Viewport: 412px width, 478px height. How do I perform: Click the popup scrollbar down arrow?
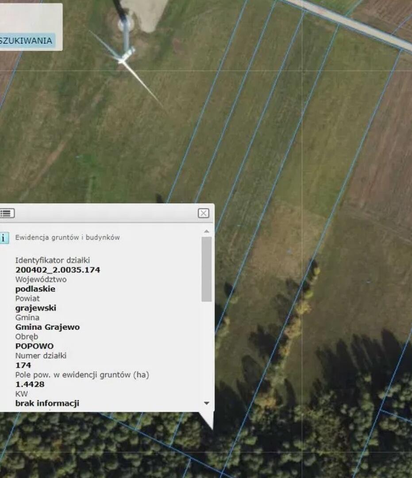click(x=206, y=403)
